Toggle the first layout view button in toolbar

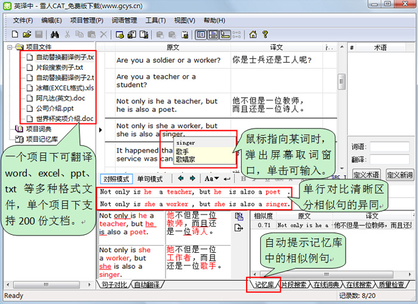click(x=201, y=35)
